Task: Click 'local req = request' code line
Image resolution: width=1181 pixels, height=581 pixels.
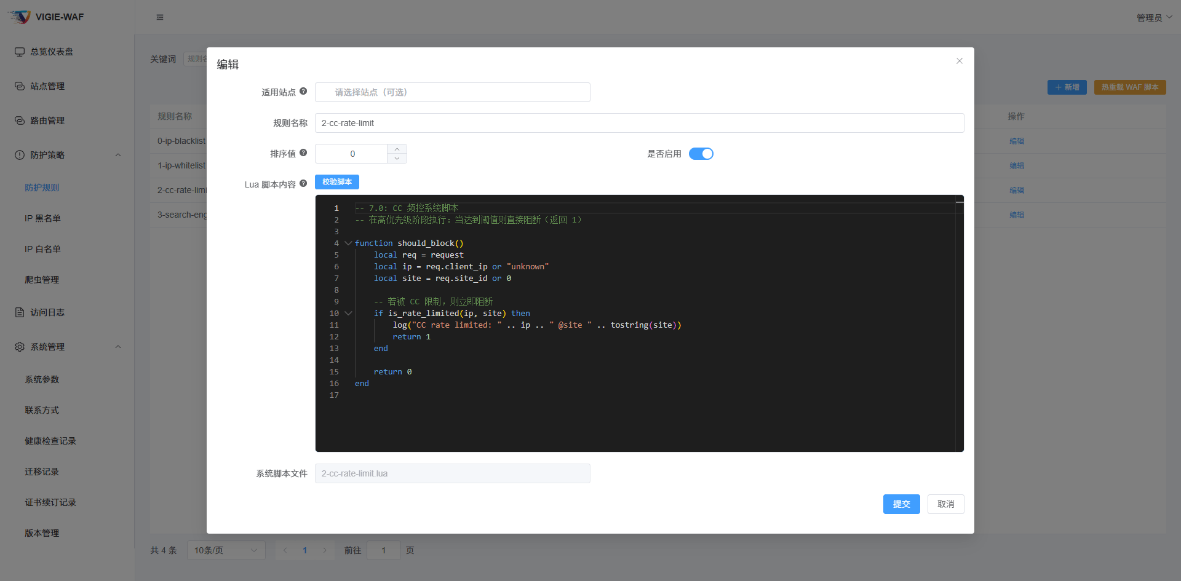Action: click(x=419, y=255)
